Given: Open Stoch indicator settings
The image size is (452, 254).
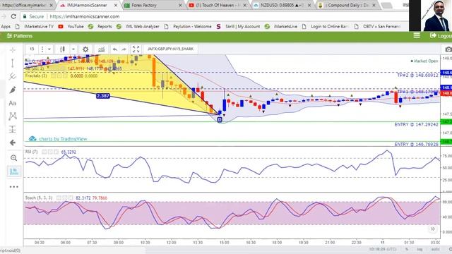Looking at the screenshot, I should pyautogui.click(x=65, y=198).
